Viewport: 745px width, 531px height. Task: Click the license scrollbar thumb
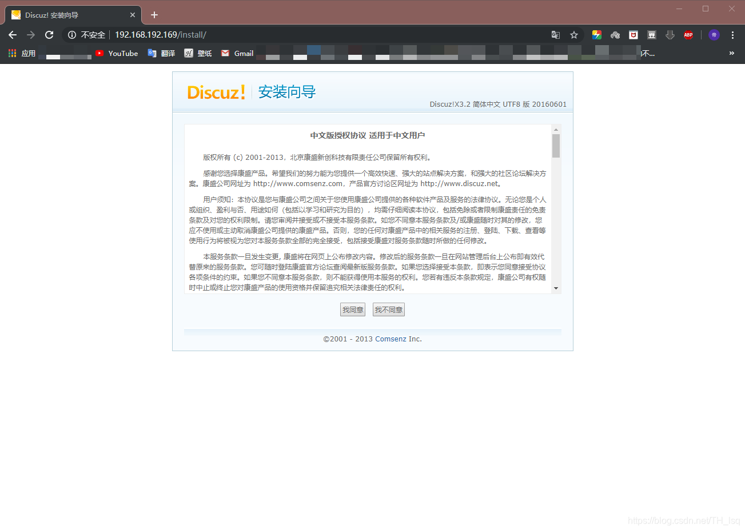556,146
